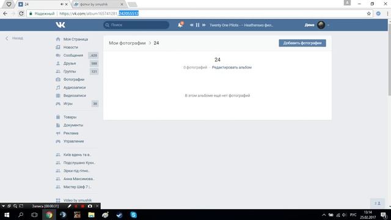This screenshot has height=220, width=391.
Task: Open the Twenty One Pilots track player
Action: click(241, 25)
